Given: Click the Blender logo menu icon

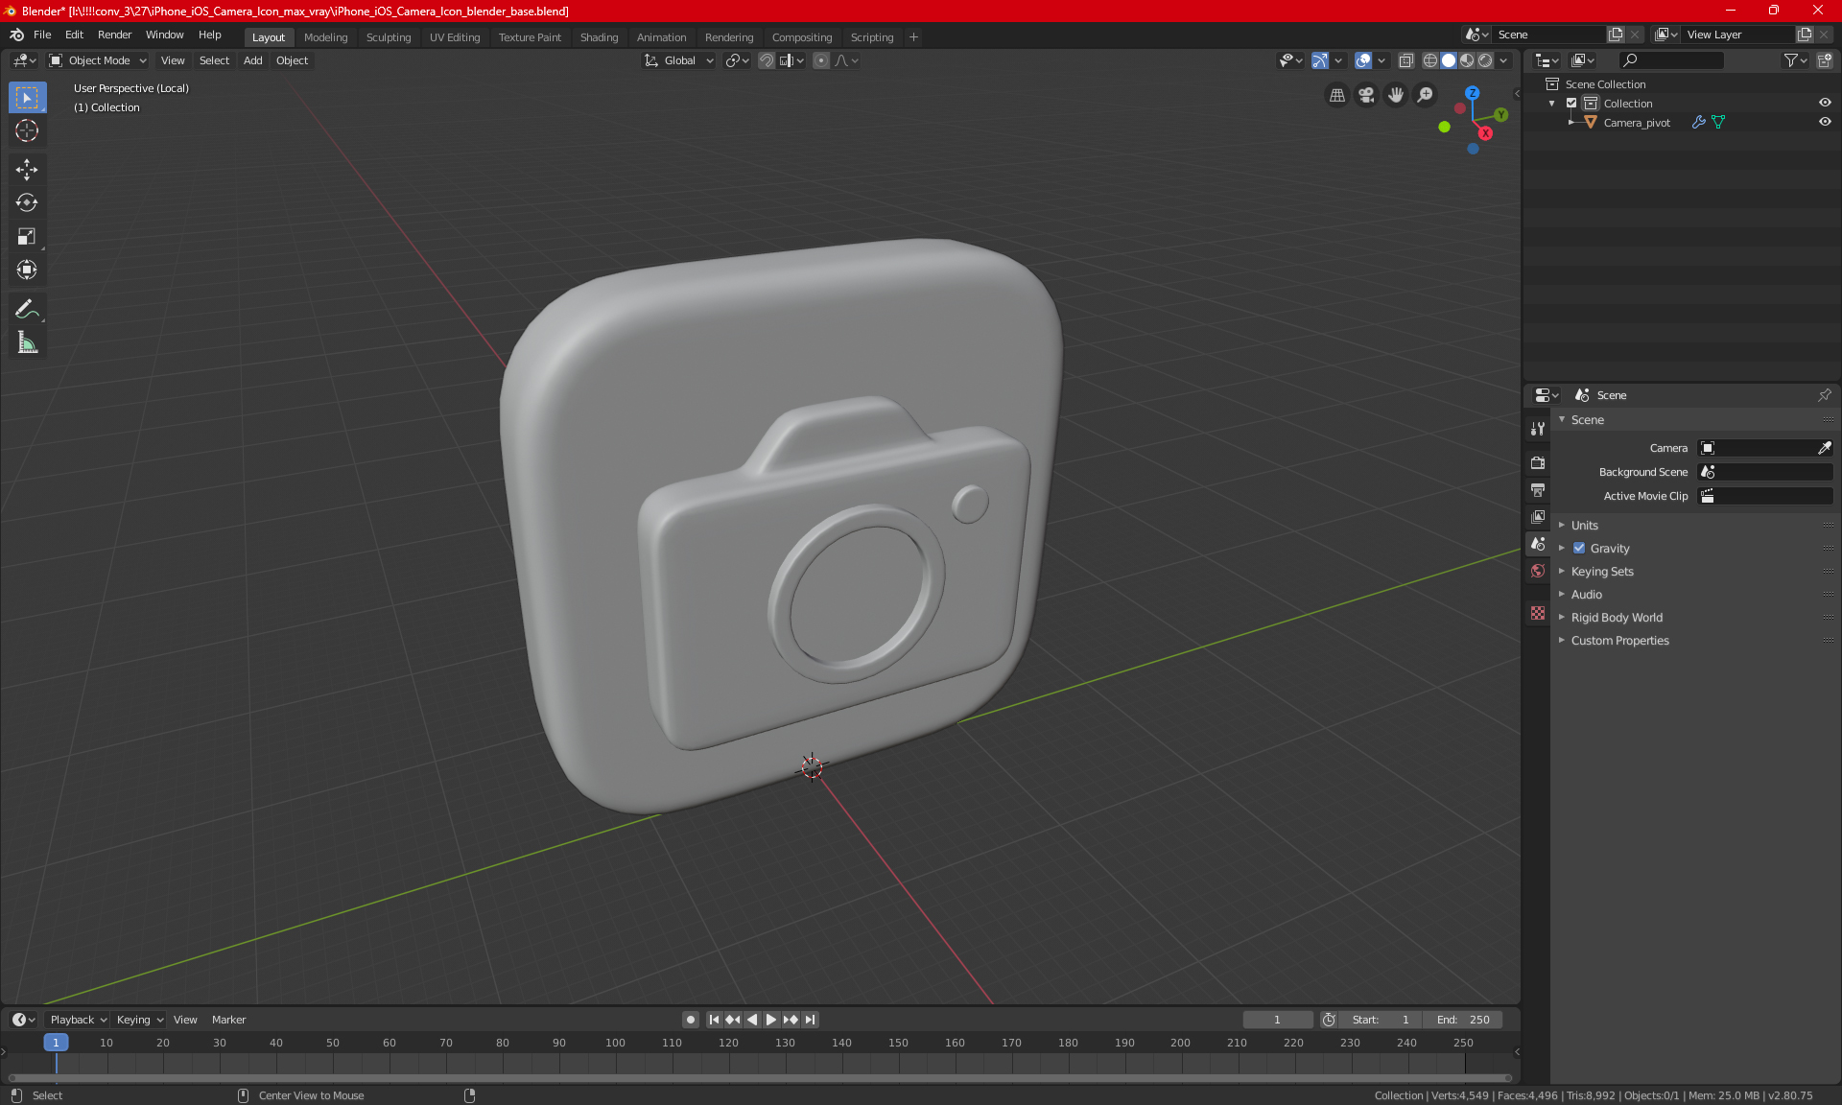Looking at the screenshot, I should pos(16,35).
